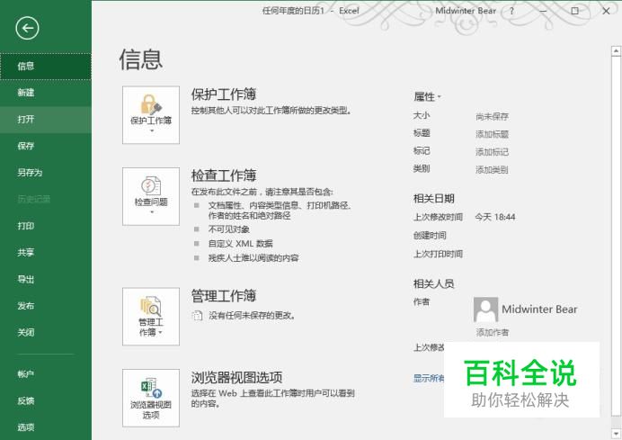622x440 pixels.
Task: Click the 相关日期 heading
Action: pos(433,199)
